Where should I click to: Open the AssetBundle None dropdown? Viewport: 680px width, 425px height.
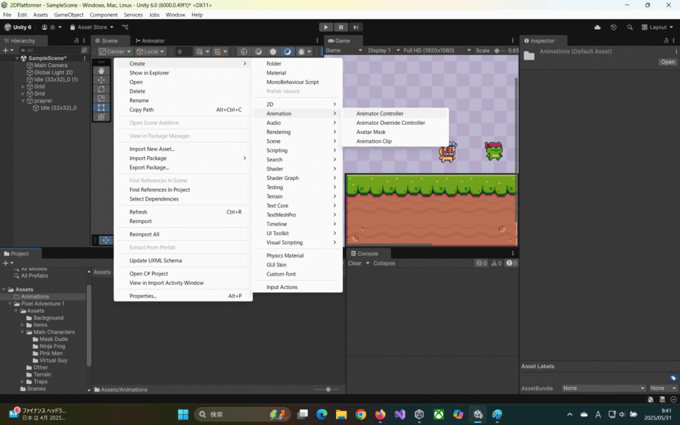[604, 388]
